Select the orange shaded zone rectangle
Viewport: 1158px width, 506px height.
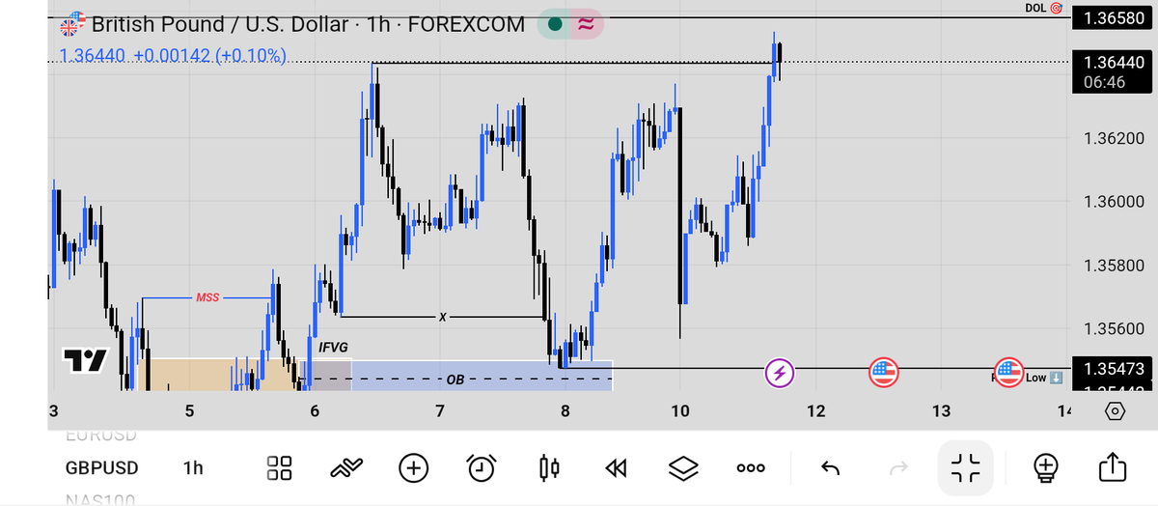pos(217,375)
